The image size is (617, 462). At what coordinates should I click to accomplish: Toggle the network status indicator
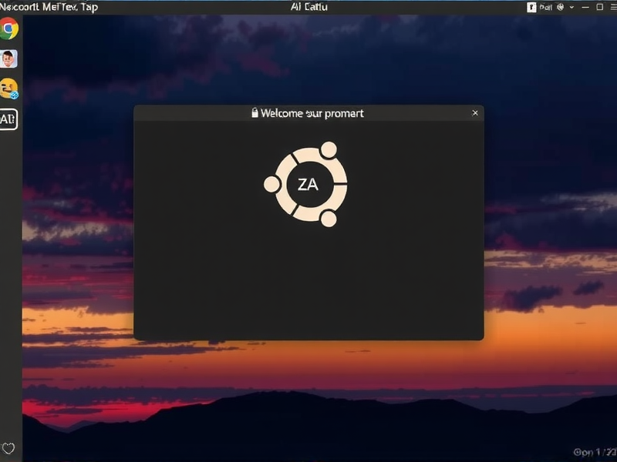(559, 6)
